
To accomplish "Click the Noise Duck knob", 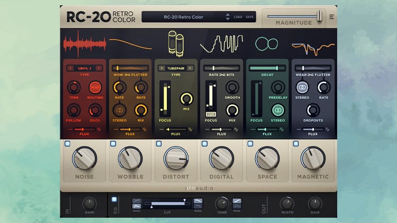I will pyautogui.click(x=95, y=110).
